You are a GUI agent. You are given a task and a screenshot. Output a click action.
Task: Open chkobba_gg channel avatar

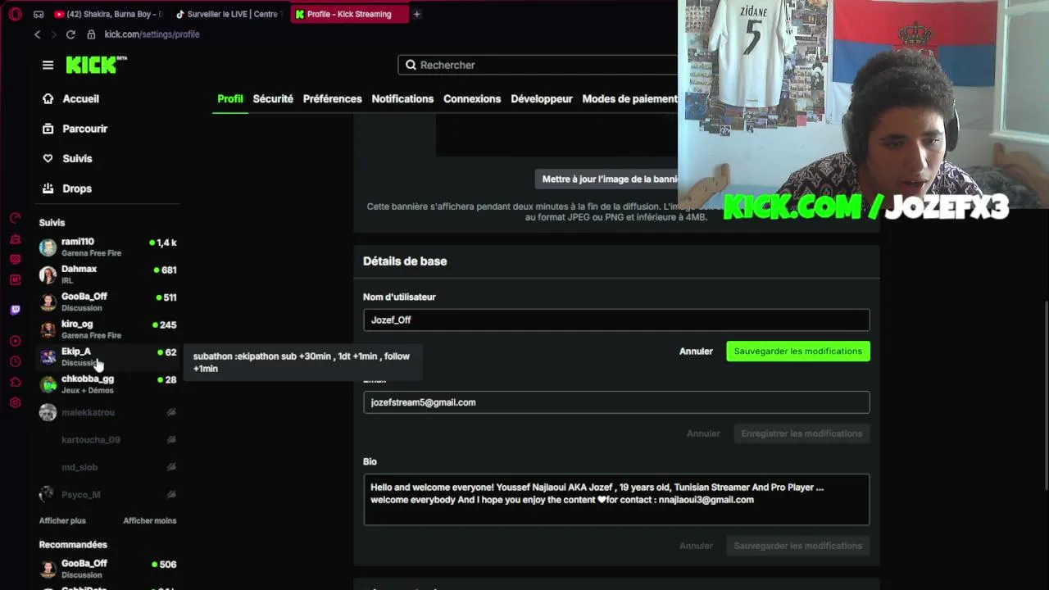(x=48, y=384)
